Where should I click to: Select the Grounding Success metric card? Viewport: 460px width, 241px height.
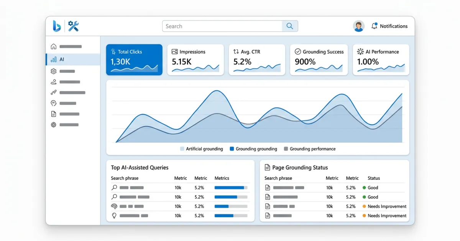click(319, 60)
